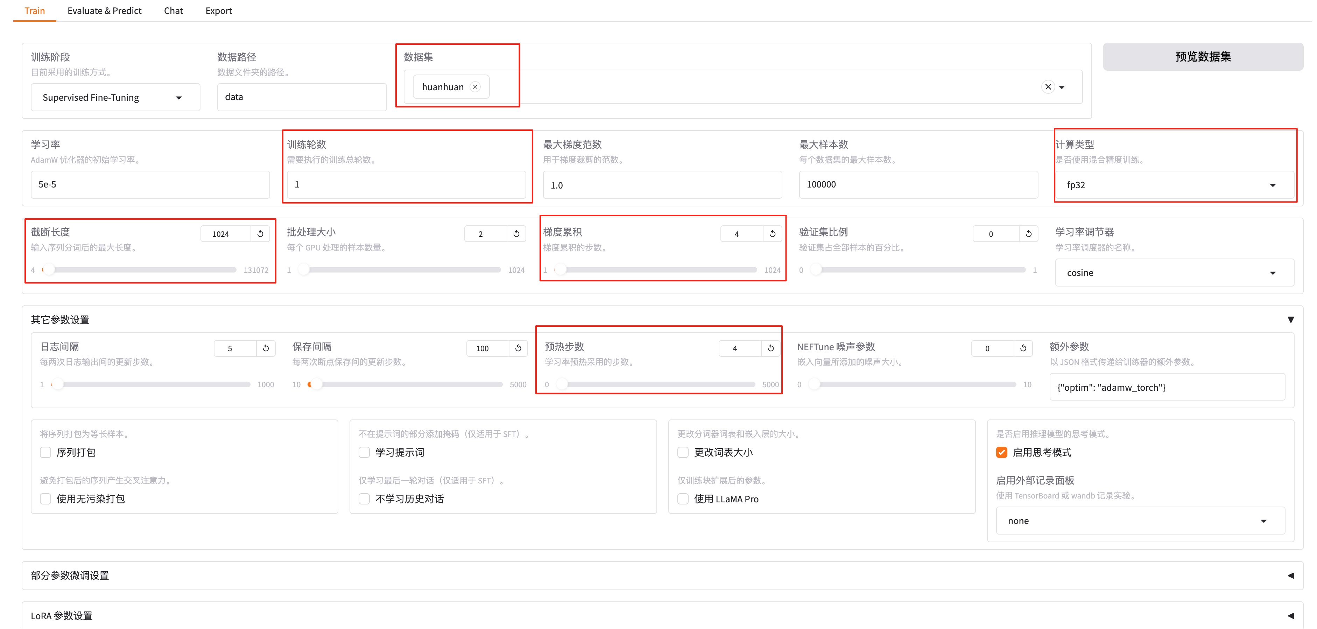Focus the 学习率 input field showing 5e-5
Screen dimensions: 1317x629
point(150,184)
